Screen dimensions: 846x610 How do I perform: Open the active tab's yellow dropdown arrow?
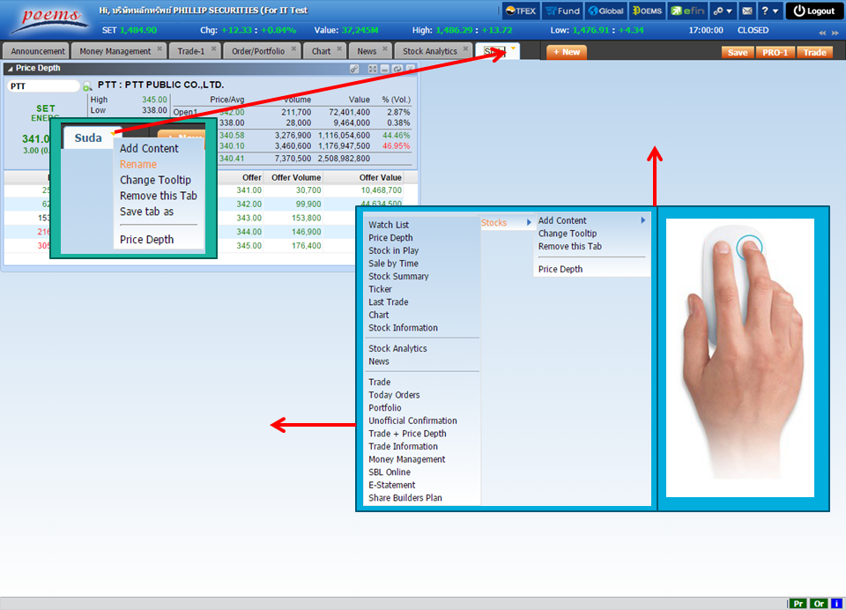coord(513,49)
